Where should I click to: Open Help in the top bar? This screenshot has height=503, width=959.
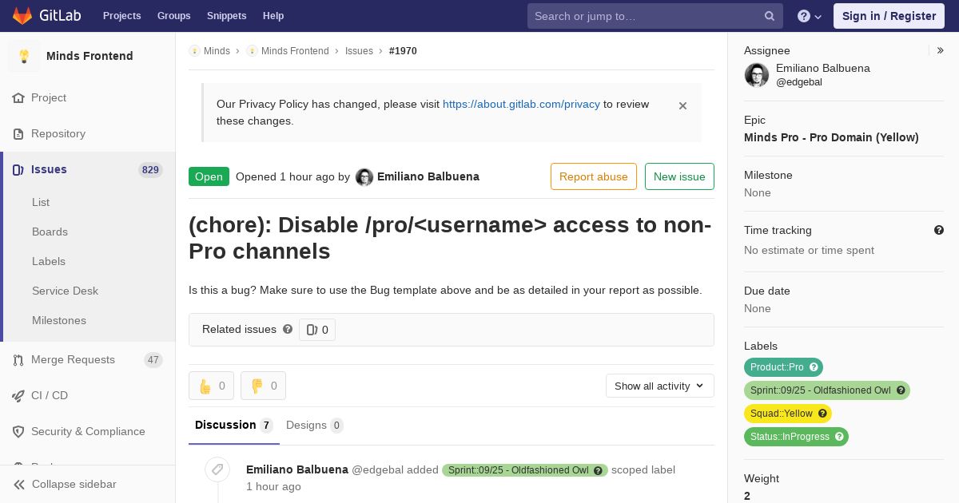[x=273, y=16]
